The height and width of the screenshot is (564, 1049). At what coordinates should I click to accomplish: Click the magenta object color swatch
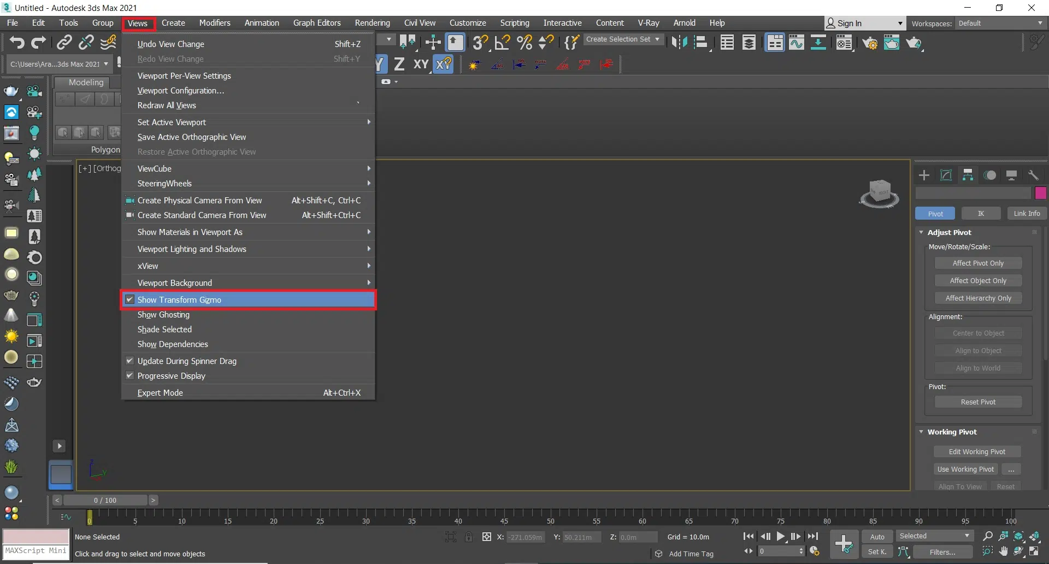click(1040, 193)
